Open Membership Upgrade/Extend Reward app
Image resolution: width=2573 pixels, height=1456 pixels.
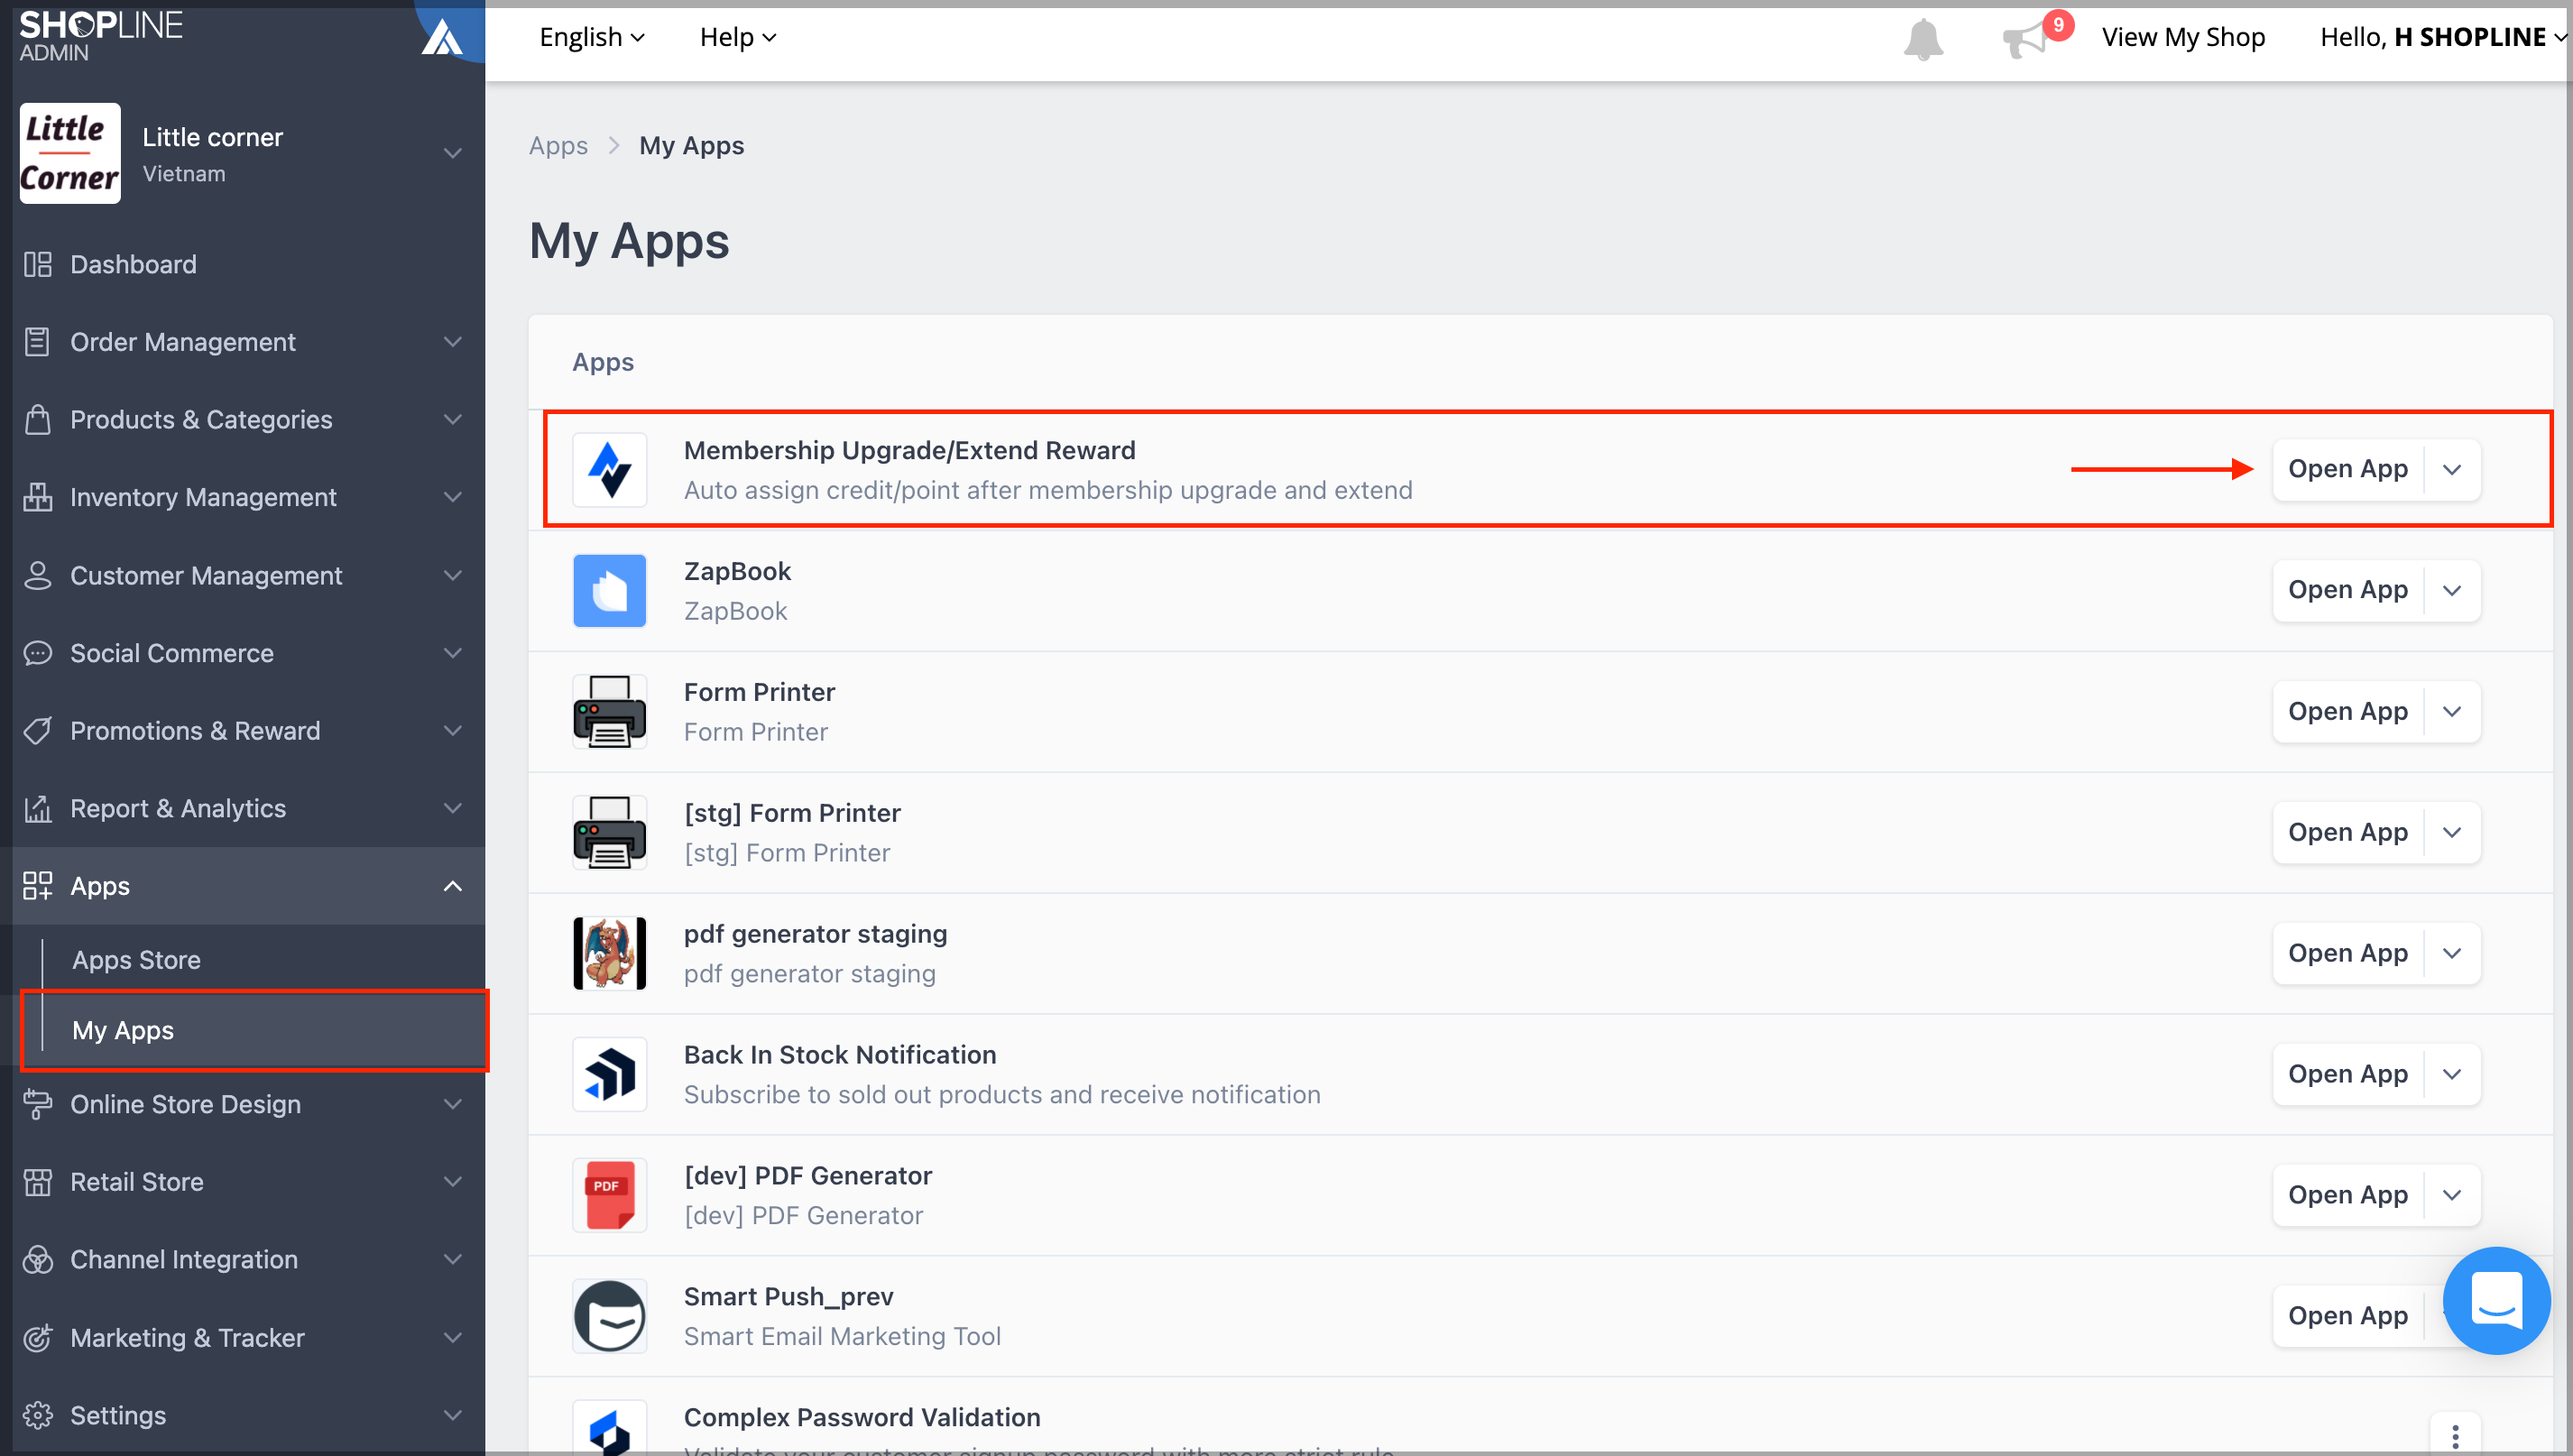tap(2347, 469)
